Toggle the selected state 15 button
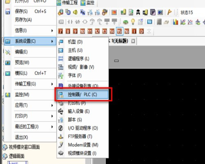This screenshot has width=205, height=164. [119, 32]
